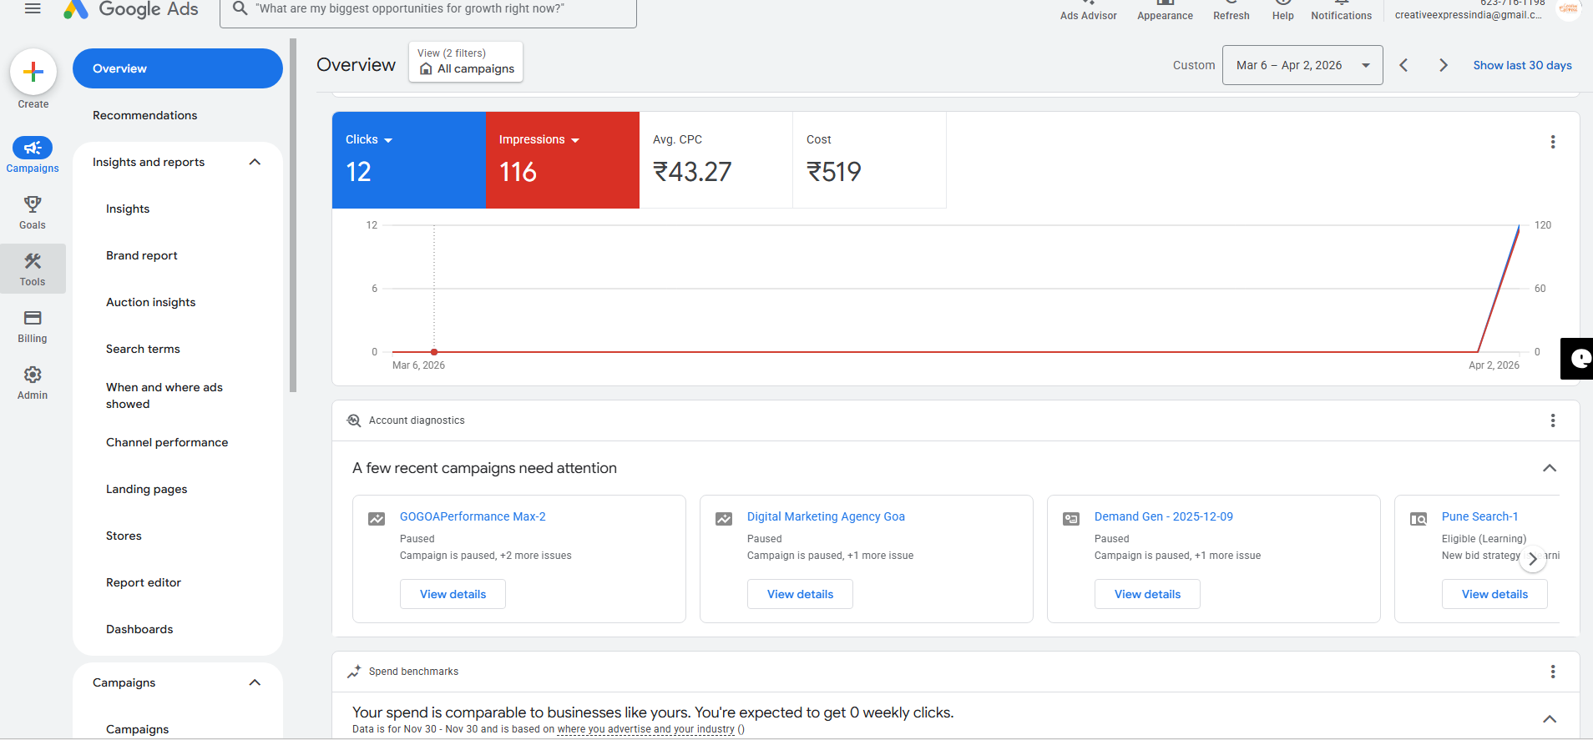Open the Campaigns megaphone section
Viewport: 1593px width, 740px height.
click(x=33, y=155)
